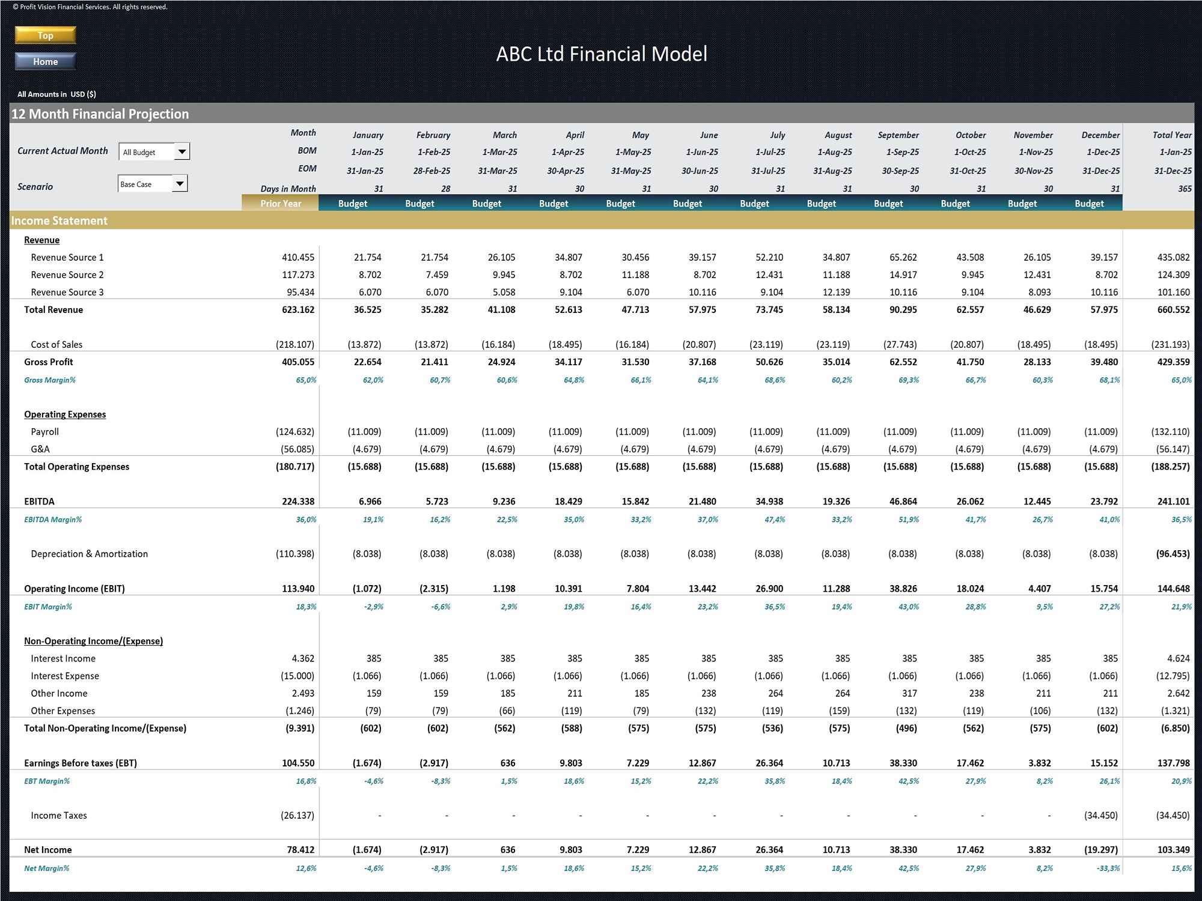The image size is (1202, 901).
Task: Click the Payroll row label
Action: (45, 432)
